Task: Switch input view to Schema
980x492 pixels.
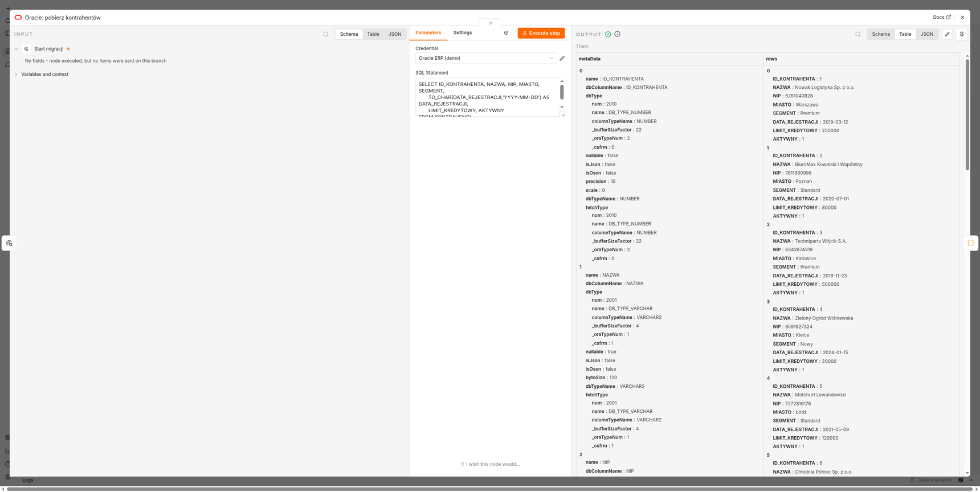Action: pos(349,34)
